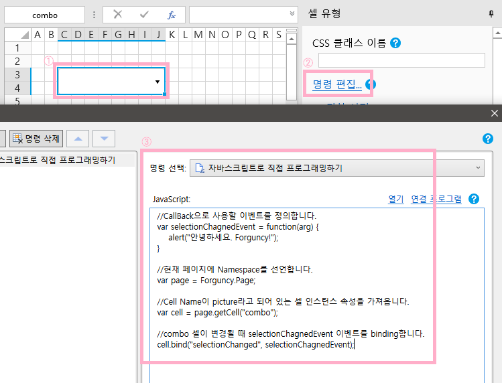Open help at the dialog's top right

coord(488,139)
